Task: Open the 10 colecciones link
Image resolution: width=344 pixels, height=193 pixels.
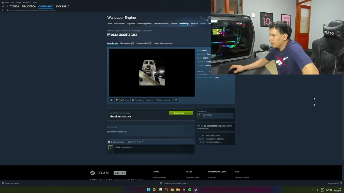Action: [x=210, y=126]
